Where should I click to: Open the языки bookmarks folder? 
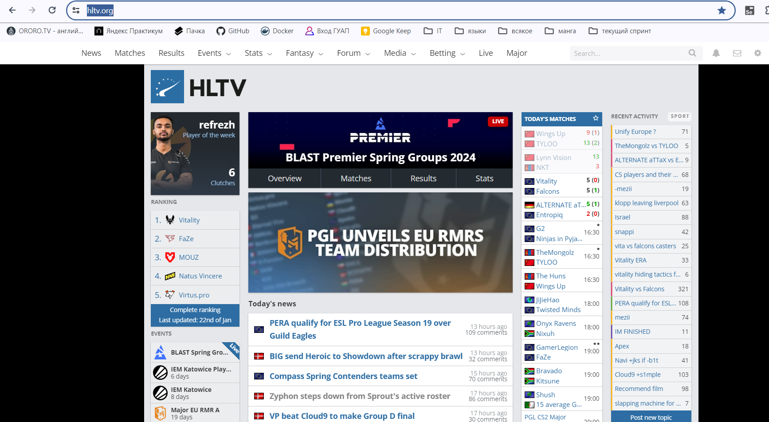tap(471, 31)
